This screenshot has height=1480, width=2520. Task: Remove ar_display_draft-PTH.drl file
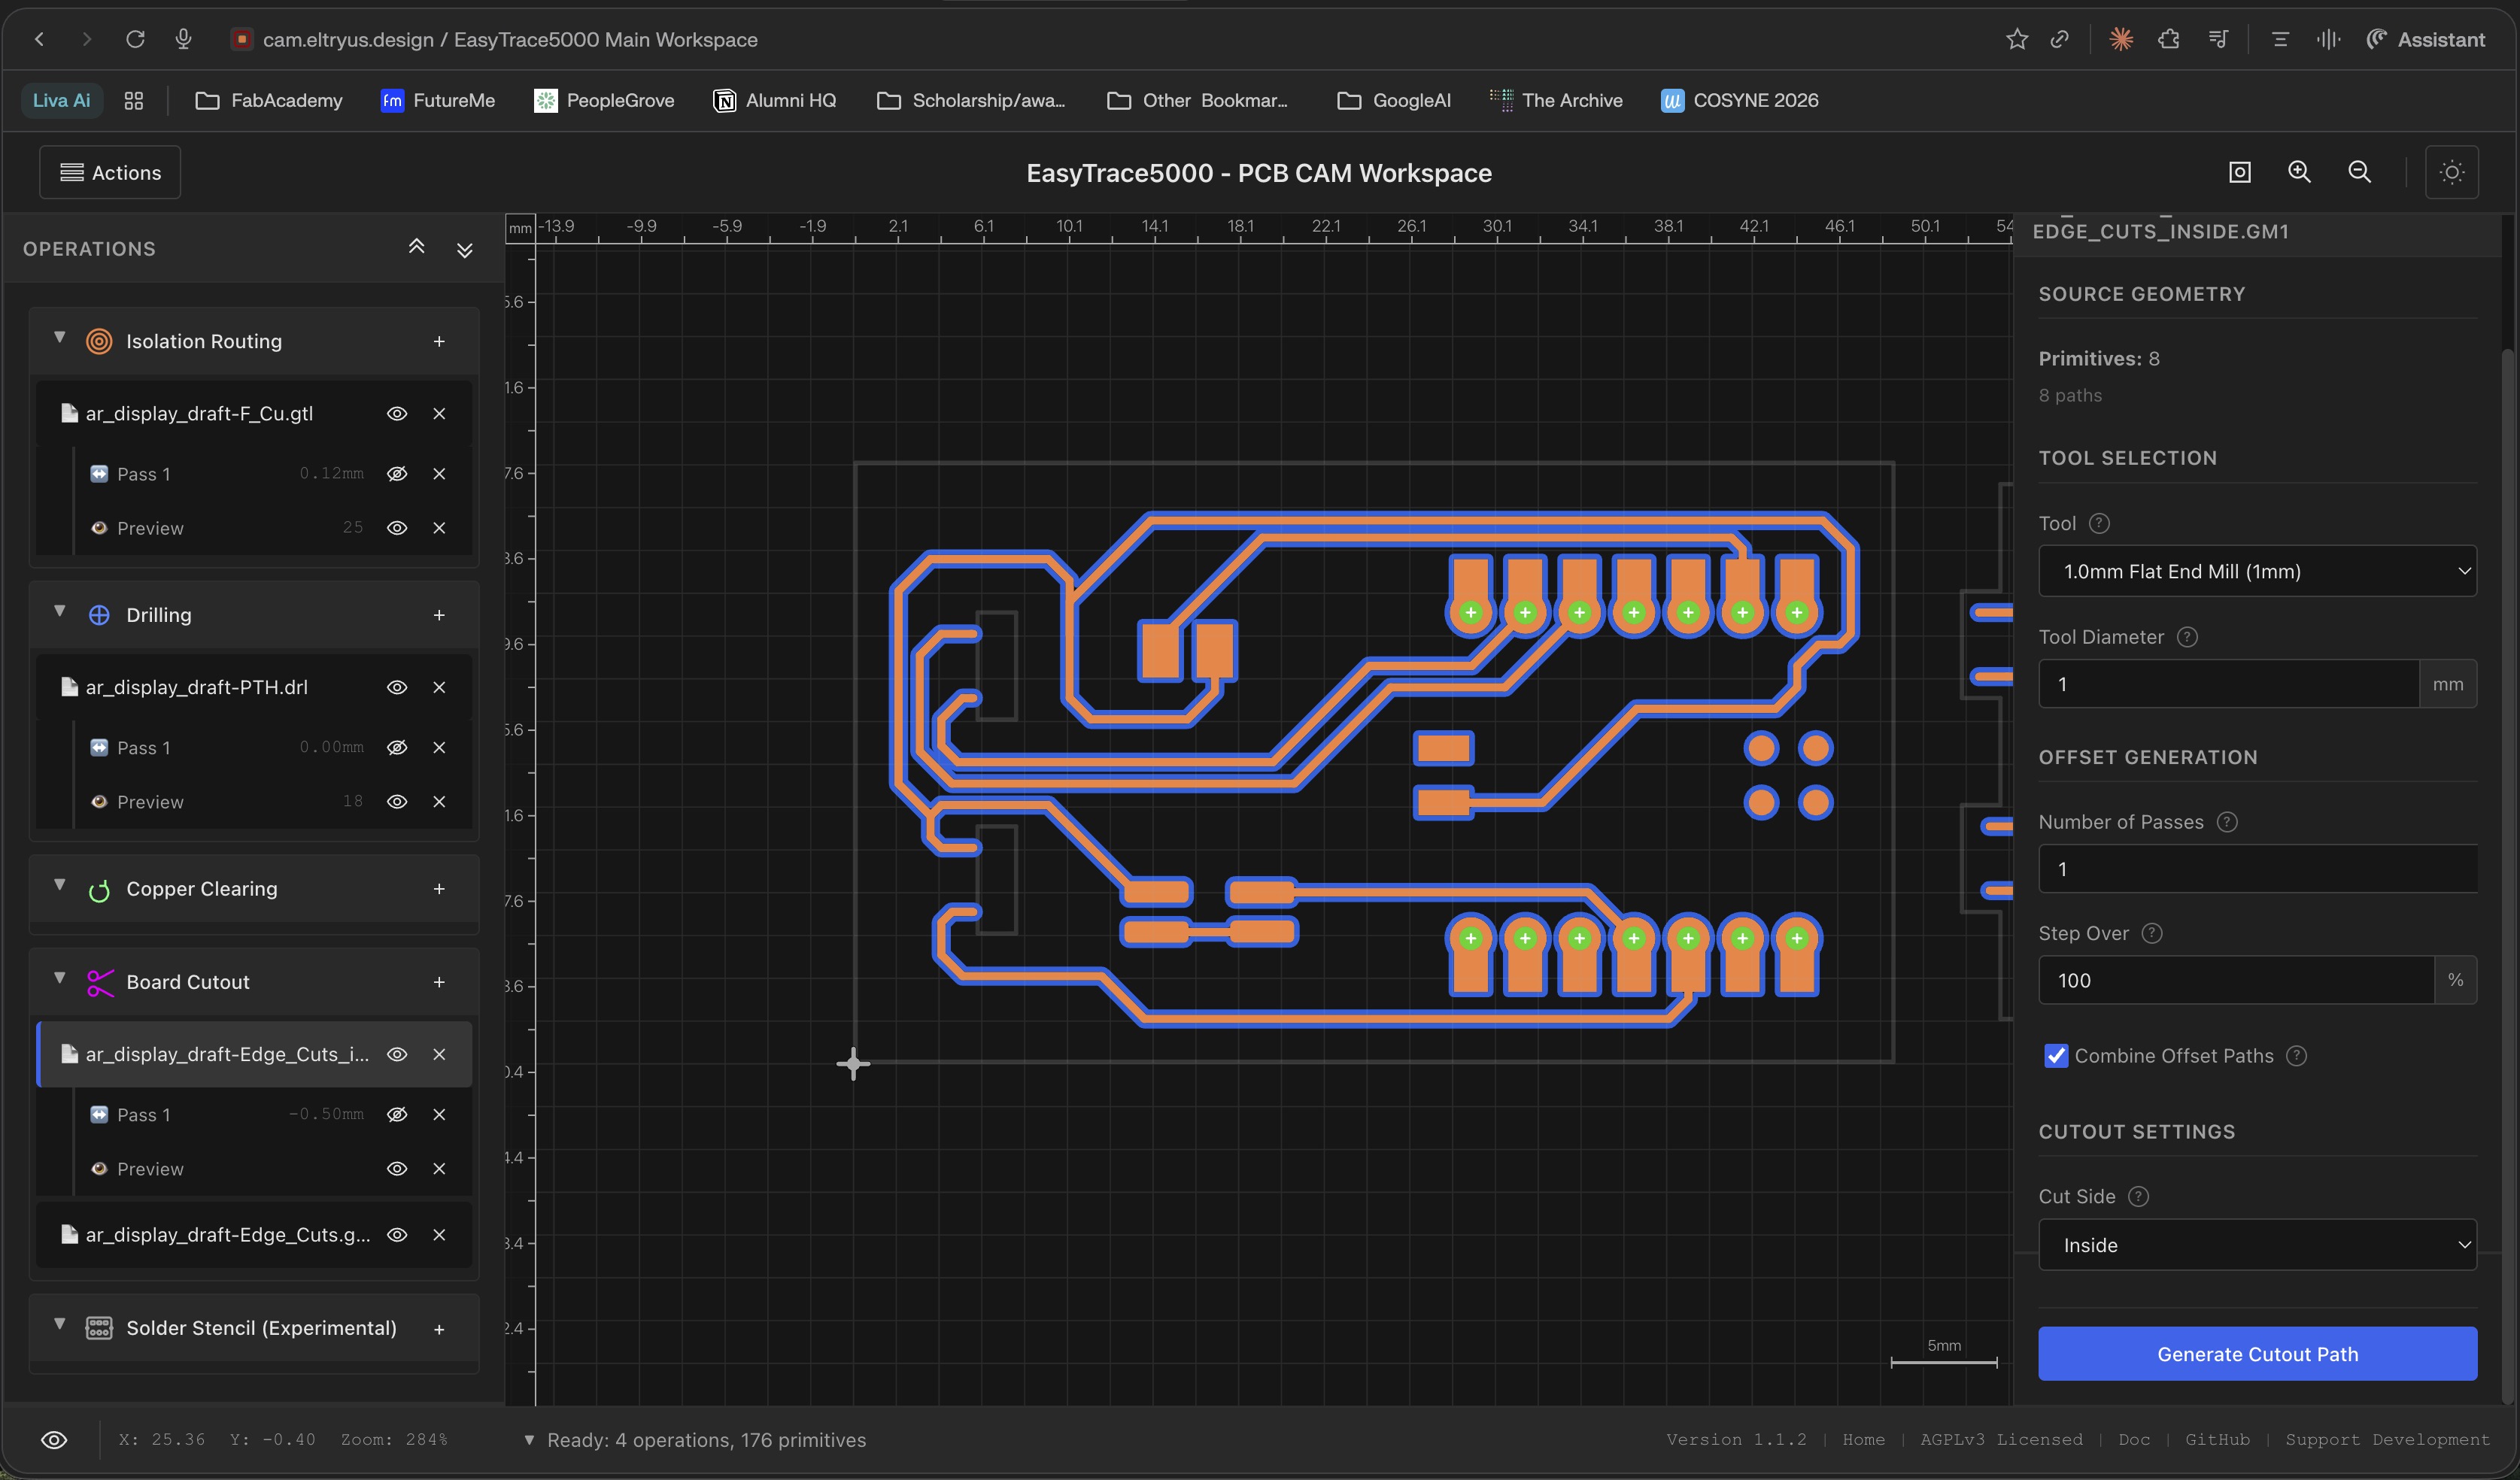pos(438,687)
